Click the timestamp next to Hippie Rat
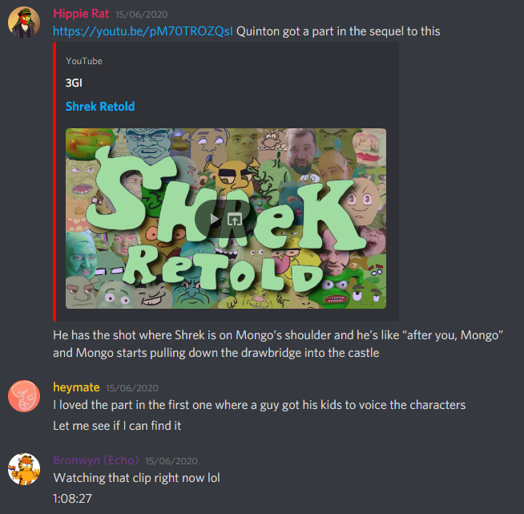The width and height of the screenshot is (524, 514). pyautogui.click(x=142, y=14)
